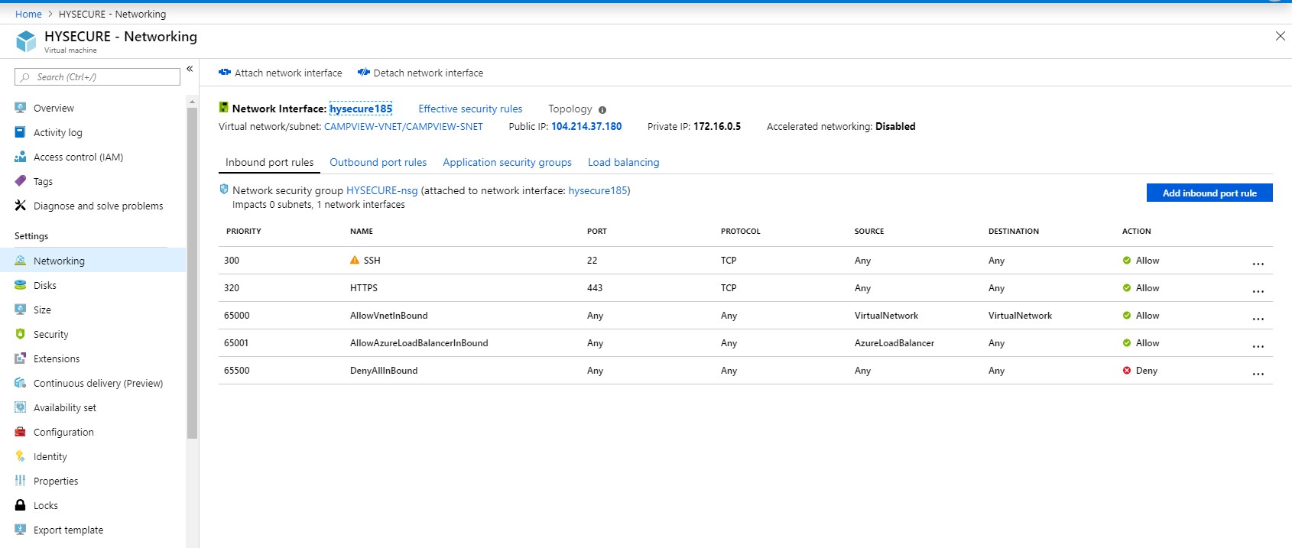Open the Load balancing tab

[624, 162]
